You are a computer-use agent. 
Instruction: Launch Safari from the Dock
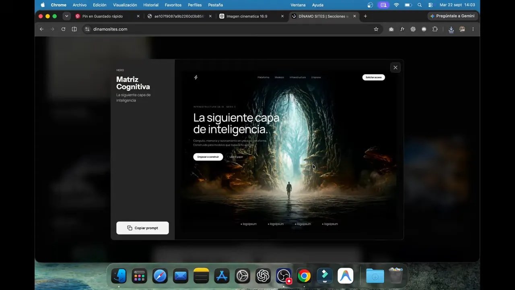pyautogui.click(x=160, y=276)
